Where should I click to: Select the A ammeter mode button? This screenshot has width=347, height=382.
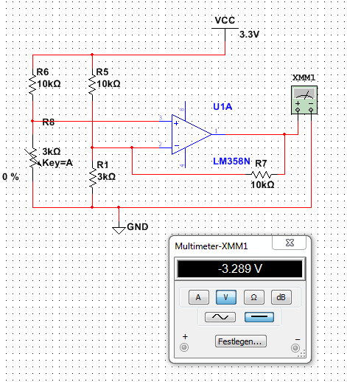[199, 297]
